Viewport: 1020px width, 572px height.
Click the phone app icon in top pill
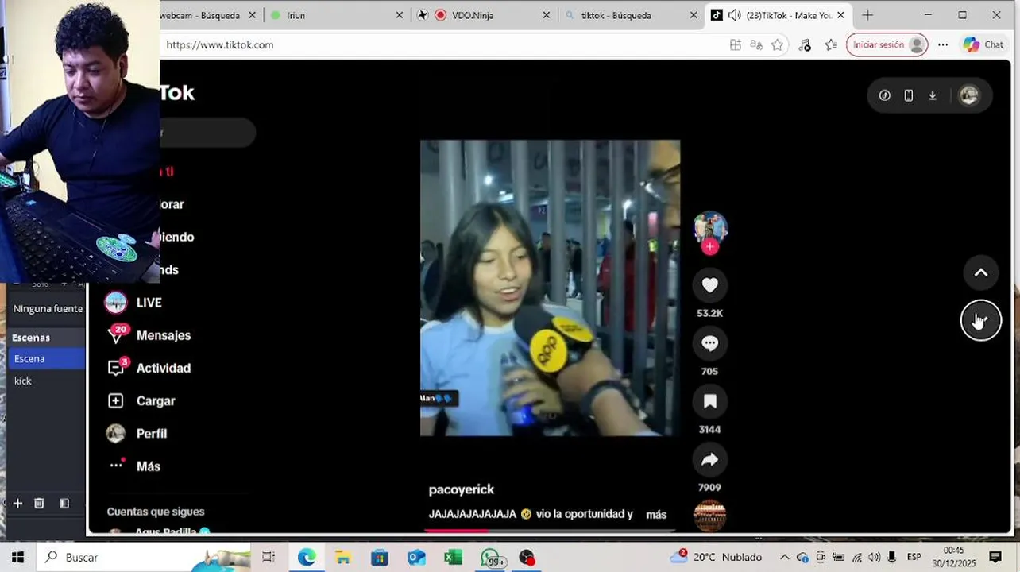point(909,95)
